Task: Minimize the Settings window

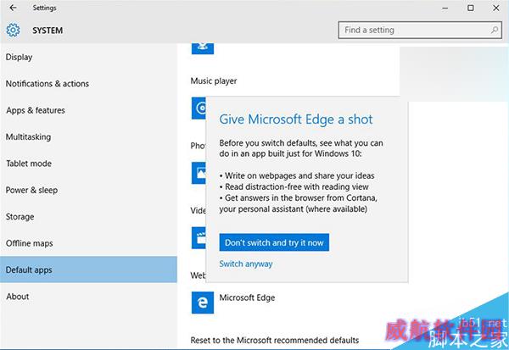Action: (x=445, y=8)
